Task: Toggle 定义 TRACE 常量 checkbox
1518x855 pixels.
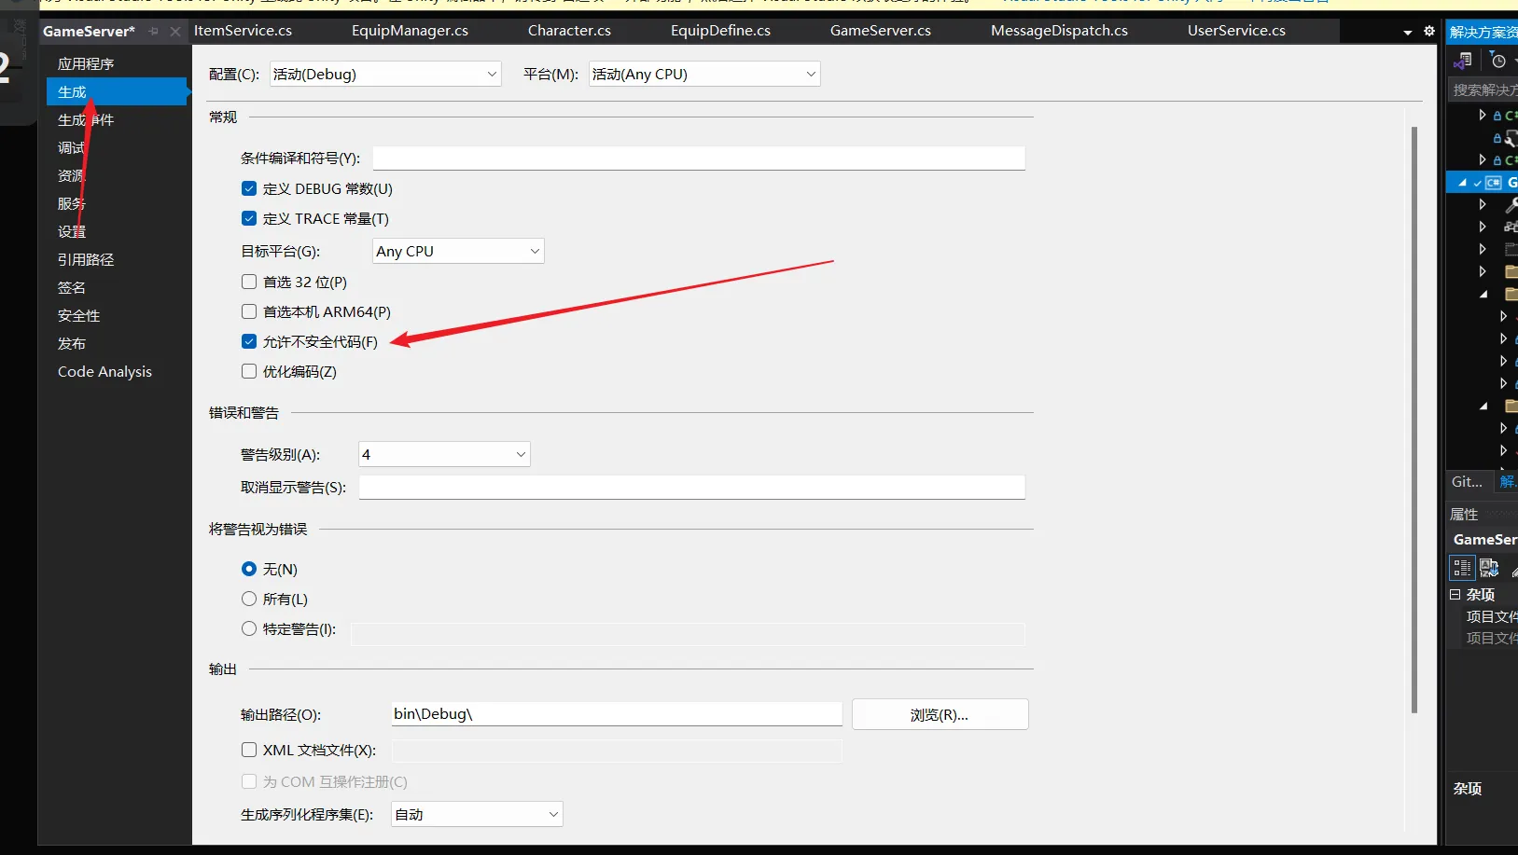Action: click(x=249, y=218)
